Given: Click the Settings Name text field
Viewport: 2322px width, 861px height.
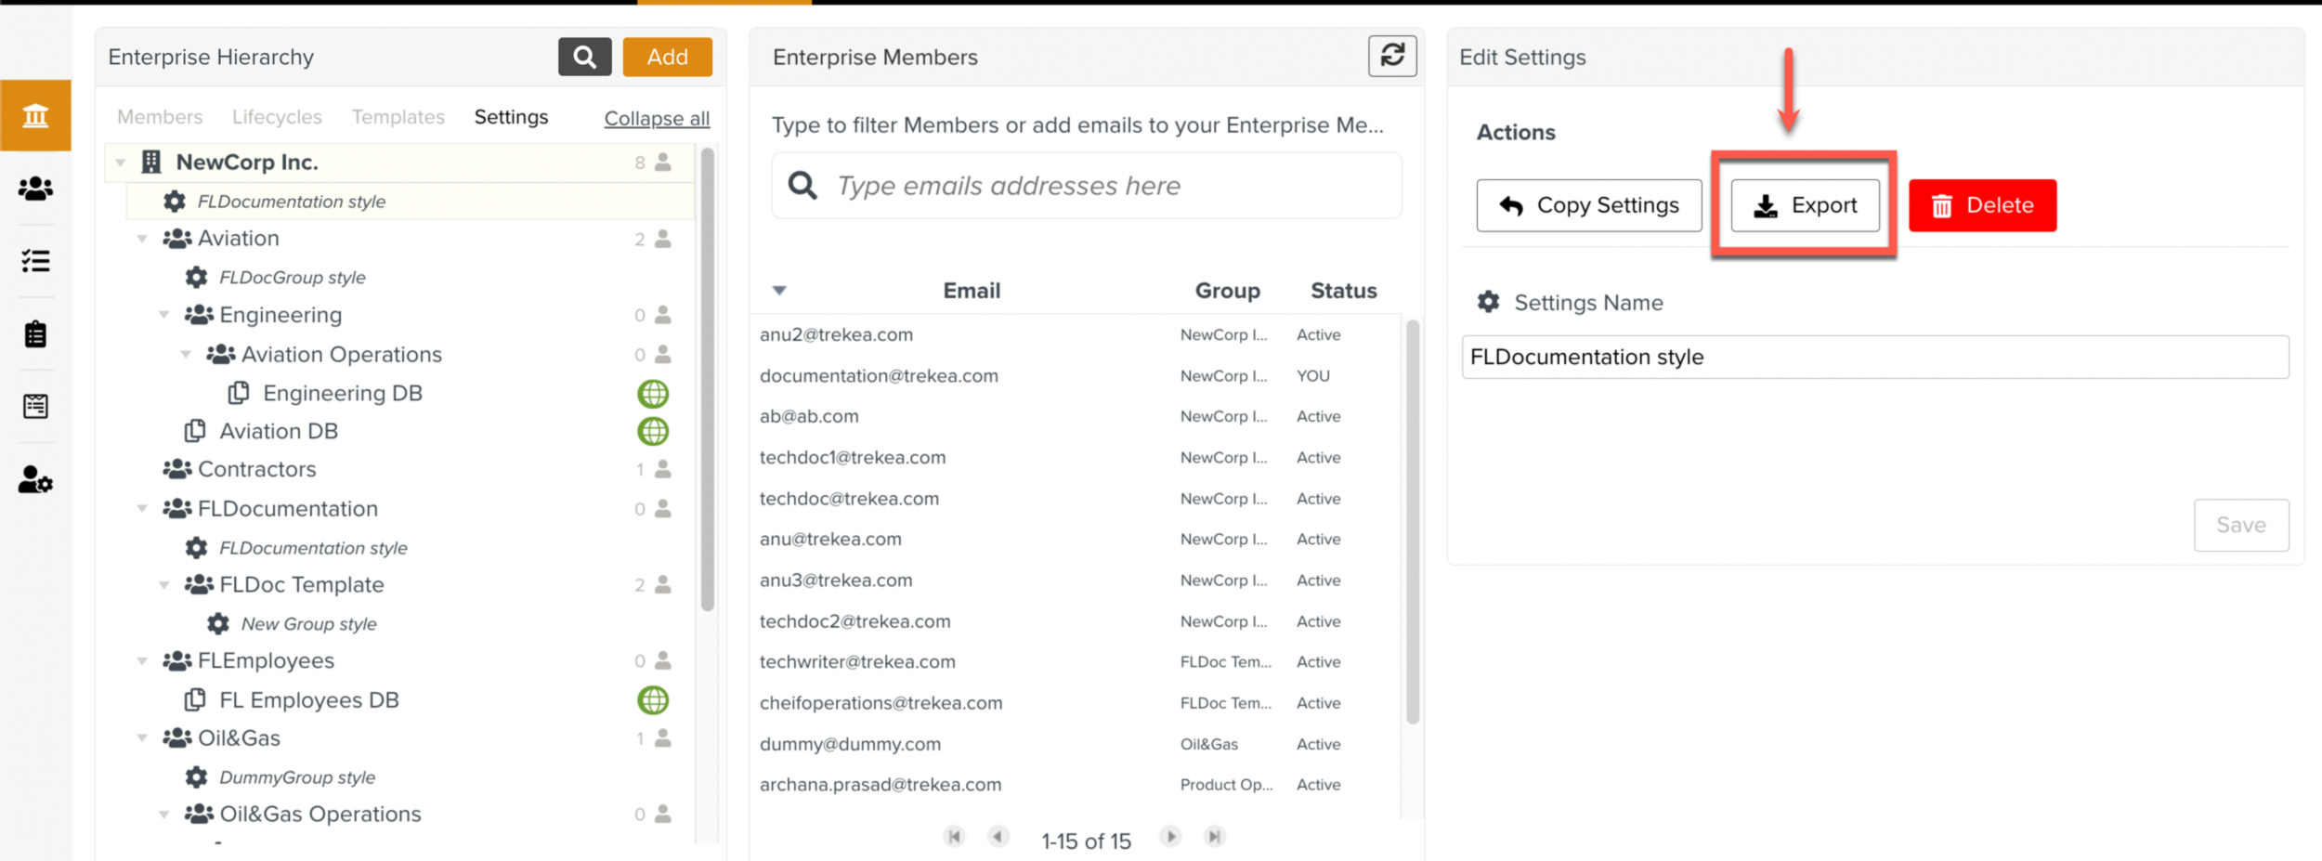Looking at the screenshot, I should tap(1874, 358).
